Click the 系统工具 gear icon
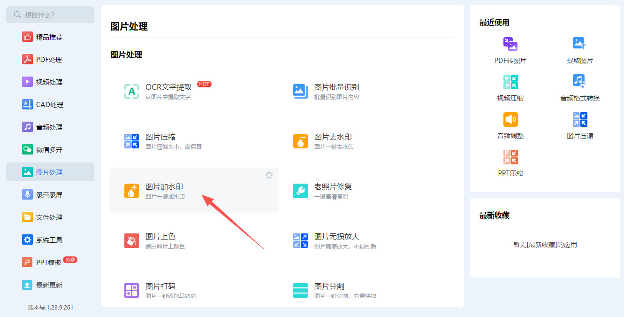Screen dimensions: 624x317 [x=27, y=240]
